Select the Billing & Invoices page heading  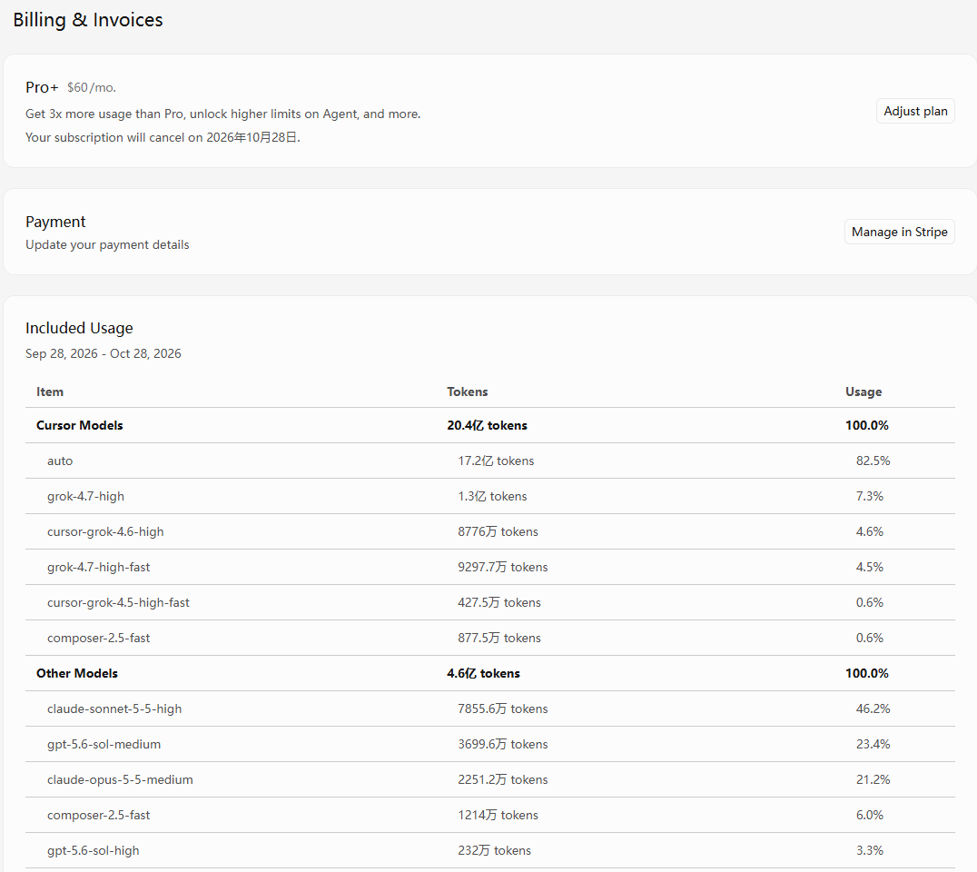click(x=88, y=20)
